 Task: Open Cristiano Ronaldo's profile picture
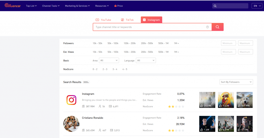[x=71, y=124]
